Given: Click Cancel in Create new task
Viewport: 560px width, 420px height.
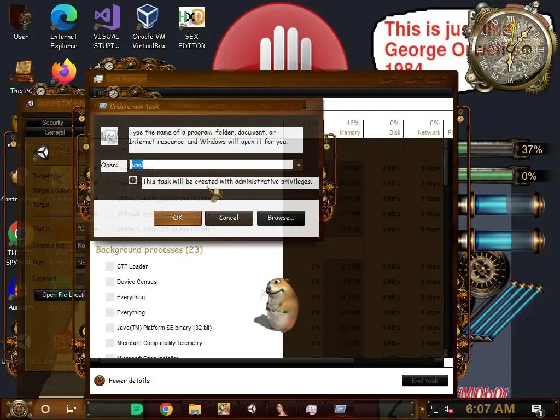Looking at the screenshot, I should (229, 218).
